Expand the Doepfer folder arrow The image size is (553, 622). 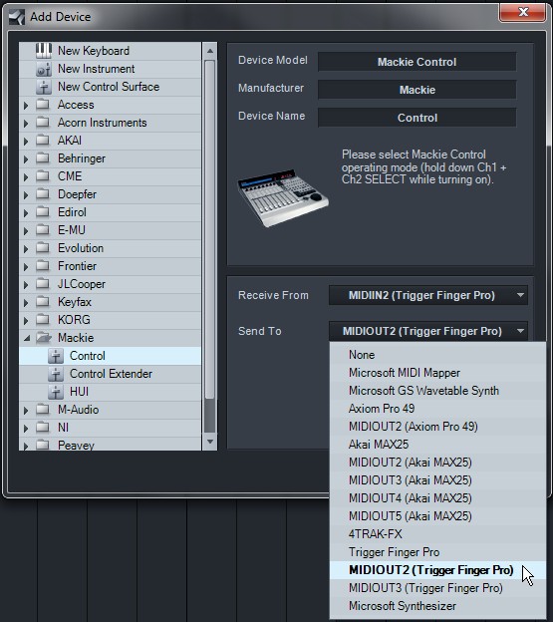pyautogui.click(x=26, y=195)
